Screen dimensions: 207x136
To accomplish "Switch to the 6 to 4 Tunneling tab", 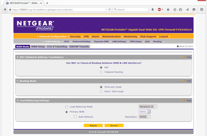I will pyautogui.click(x=57, y=47).
